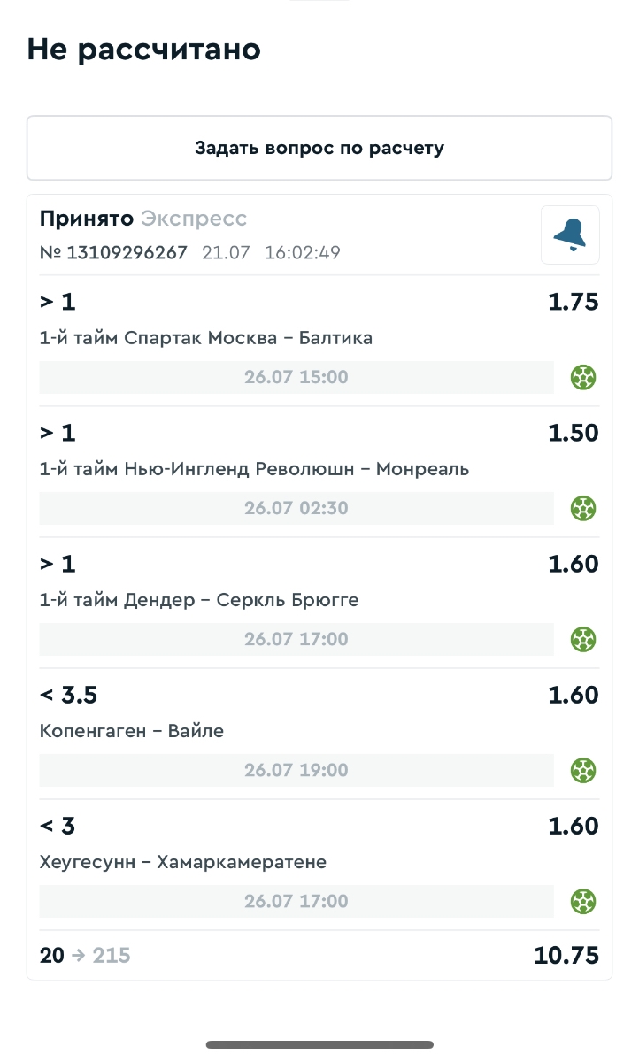The width and height of the screenshot is (639, 1062).
Task: Open the Хеугесунн – Хамаркameratене match
Action: pos(183,862)
